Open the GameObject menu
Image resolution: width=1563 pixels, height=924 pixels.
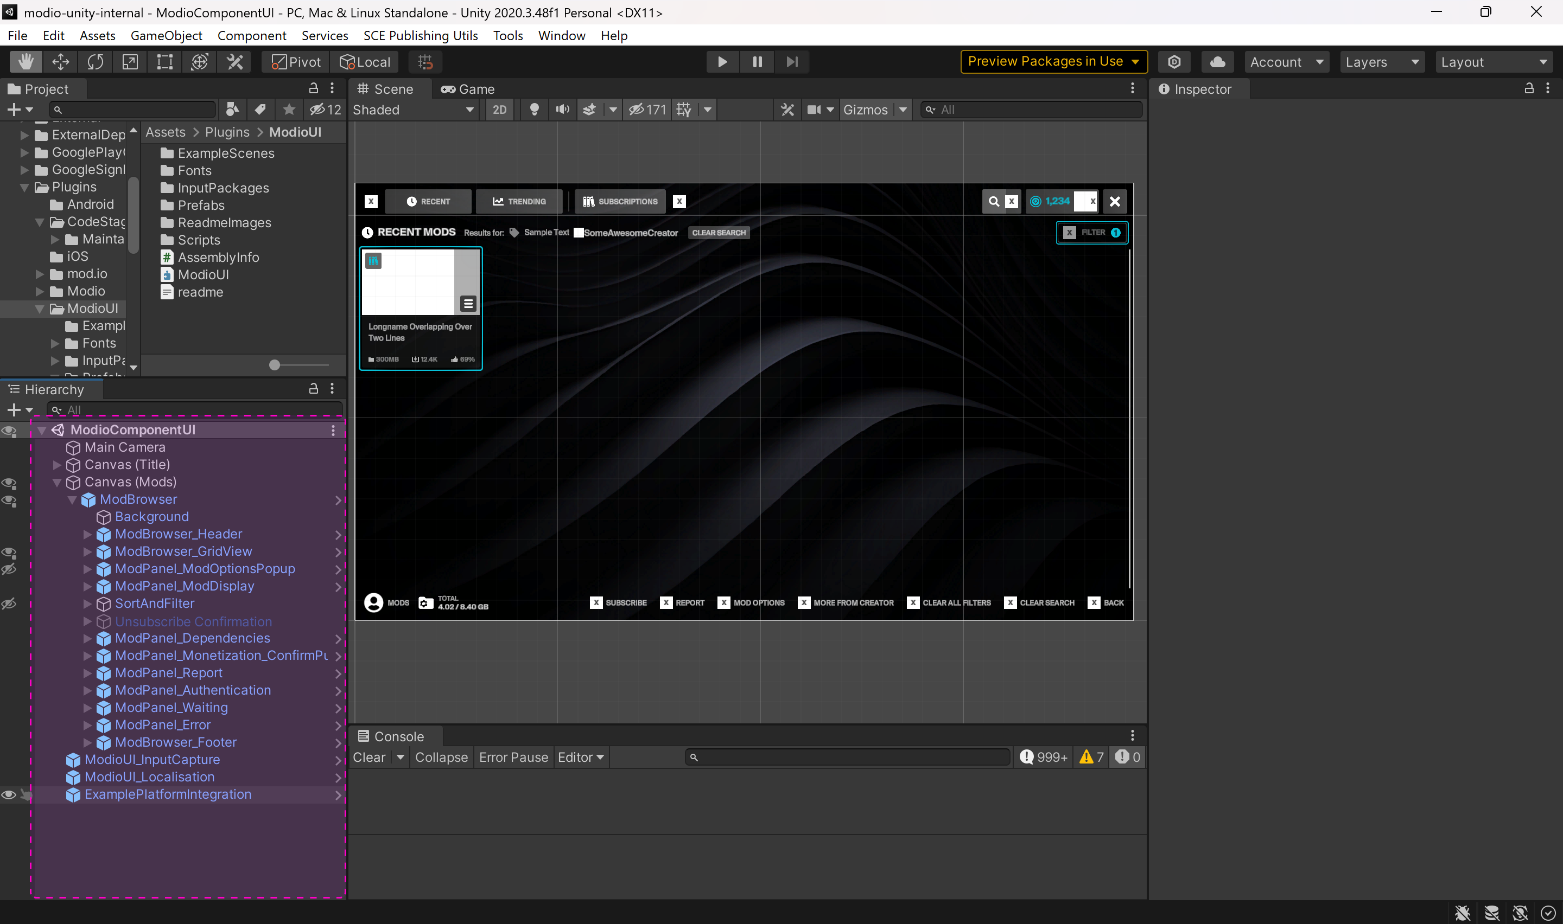pos(166,35)
